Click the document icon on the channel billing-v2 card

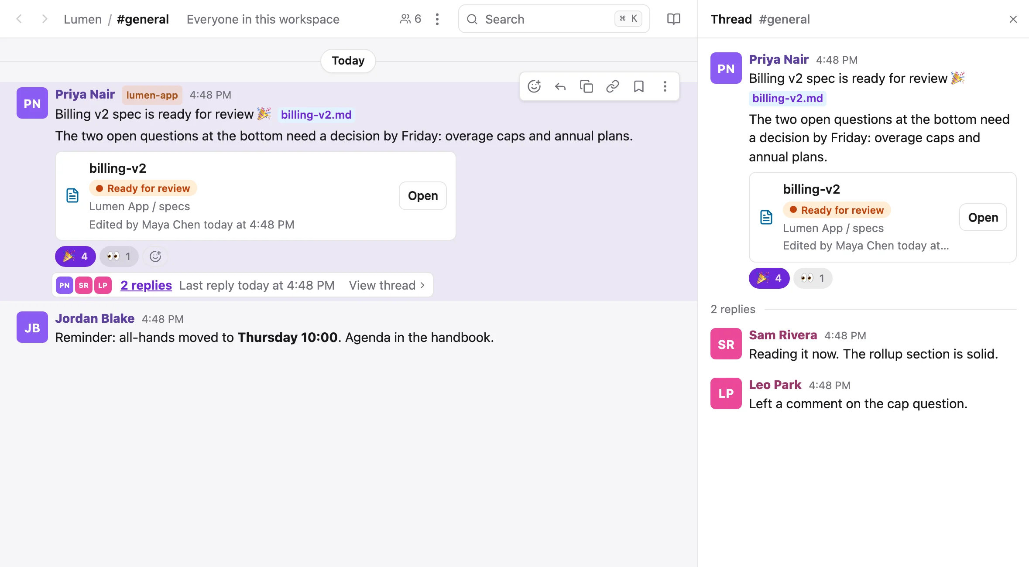(72, 195)
